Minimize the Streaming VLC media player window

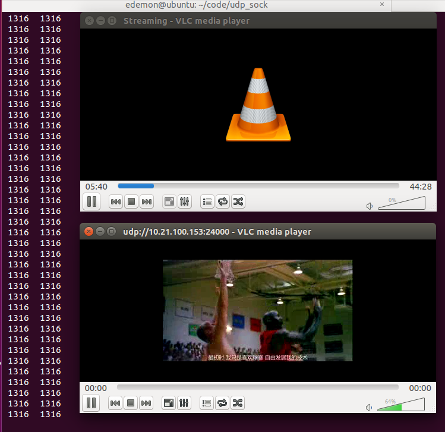pyautogui.click(x=100, y=21)
